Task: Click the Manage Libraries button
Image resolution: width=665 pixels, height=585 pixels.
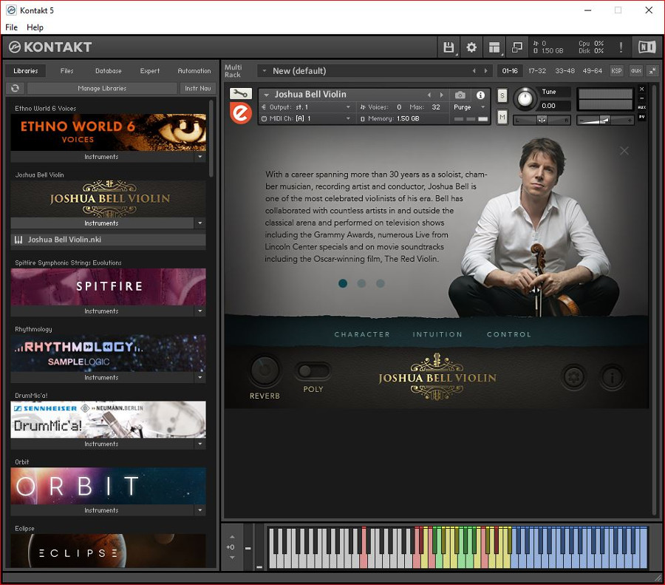Action: [102, 88]
